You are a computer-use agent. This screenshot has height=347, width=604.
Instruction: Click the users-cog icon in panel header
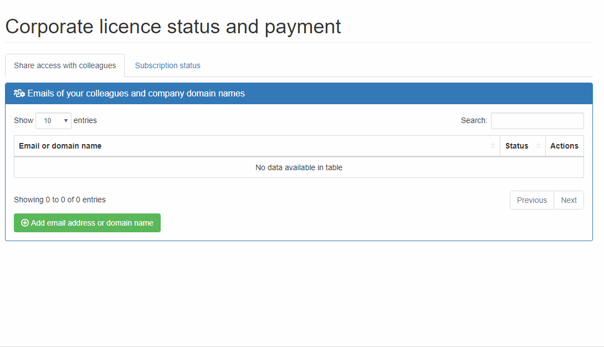19,94
